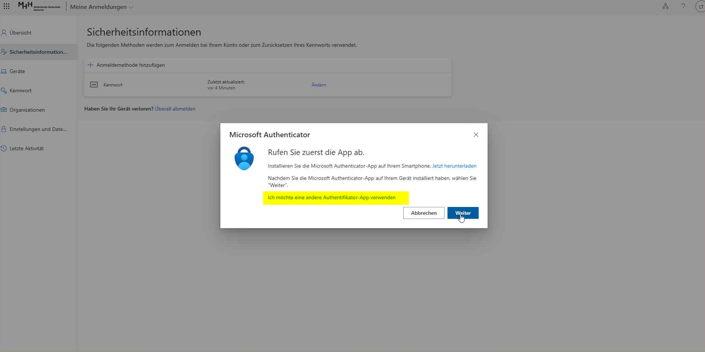The width and height of the screenshot is (705, 352).
Task: Open Kennwort in the sidebar
Action: click(x=39, y=91)
